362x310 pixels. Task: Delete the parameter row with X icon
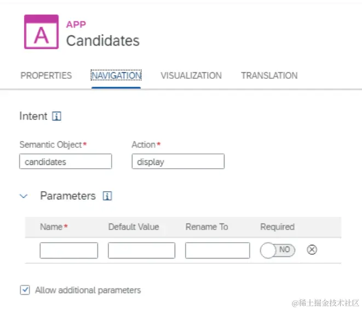tap(312, 250)
